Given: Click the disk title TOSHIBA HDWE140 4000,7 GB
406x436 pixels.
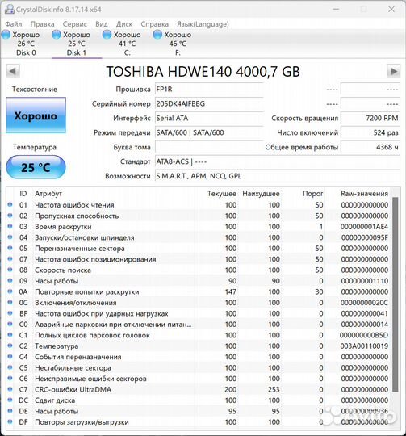Looking at the screenshot, I should pyautogui.click(x=203, y=72).
